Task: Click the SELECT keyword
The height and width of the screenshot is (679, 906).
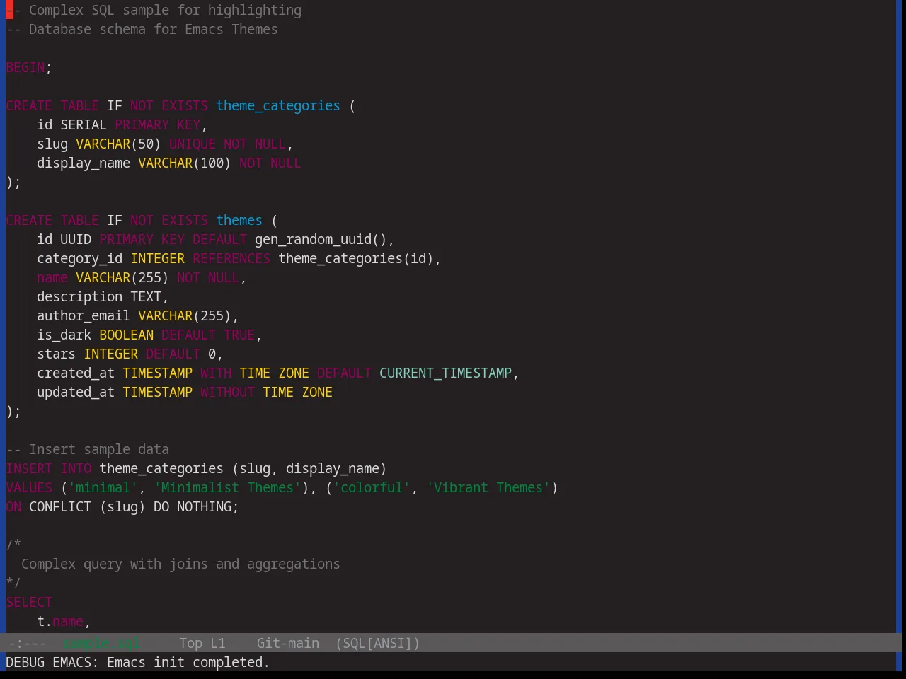Action: tap(29, 603)
